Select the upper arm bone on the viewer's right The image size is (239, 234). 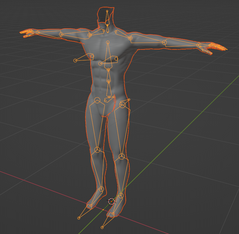[x=147, y=39]
